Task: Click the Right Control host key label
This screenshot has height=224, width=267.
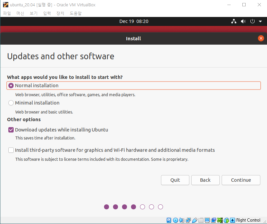Action: coord(248,220)
